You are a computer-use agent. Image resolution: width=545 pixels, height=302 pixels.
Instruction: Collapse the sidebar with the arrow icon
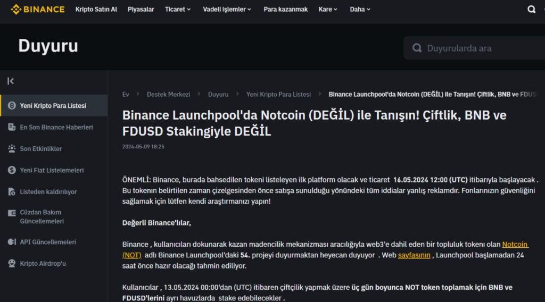point(11,81)
